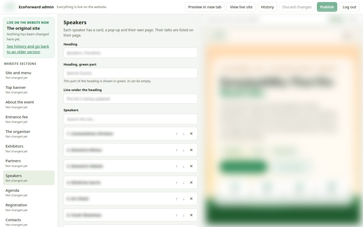Click 'The original site' heading
This screenshot has height=227, width=363.
pyautogui.click(x=23, y=29)
